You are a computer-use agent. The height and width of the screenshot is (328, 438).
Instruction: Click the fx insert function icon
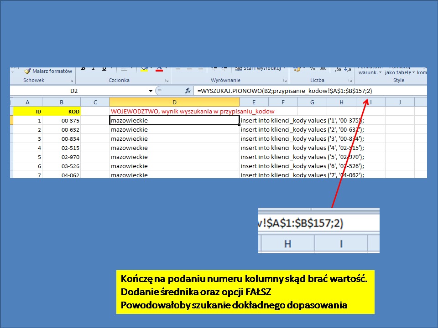(x=187, y=90)
